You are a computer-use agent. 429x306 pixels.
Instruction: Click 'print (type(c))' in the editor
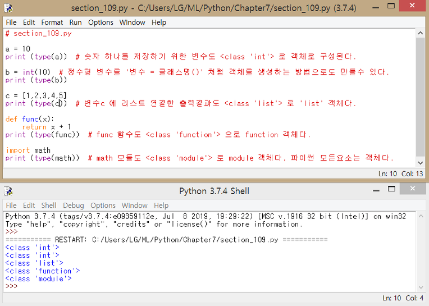tap(36, 103)
